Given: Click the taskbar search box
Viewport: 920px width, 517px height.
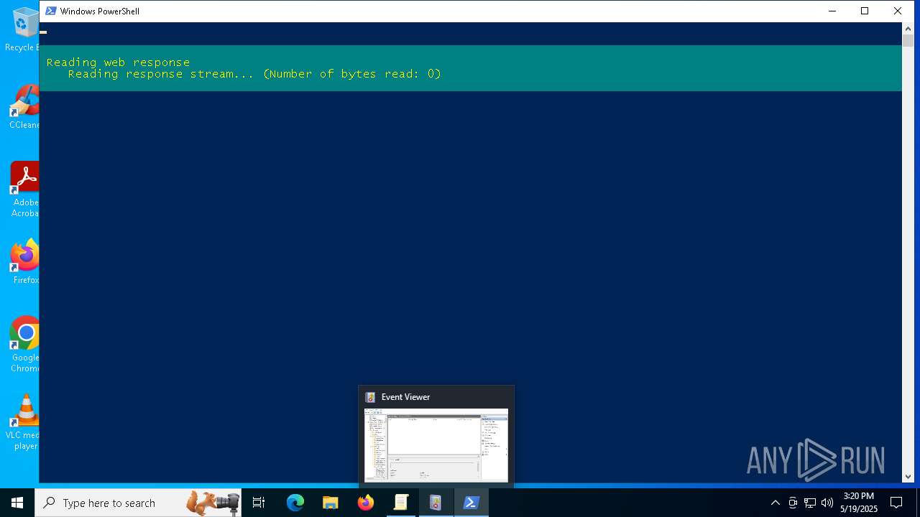Looking at the screenshot, I should [138, 503].
